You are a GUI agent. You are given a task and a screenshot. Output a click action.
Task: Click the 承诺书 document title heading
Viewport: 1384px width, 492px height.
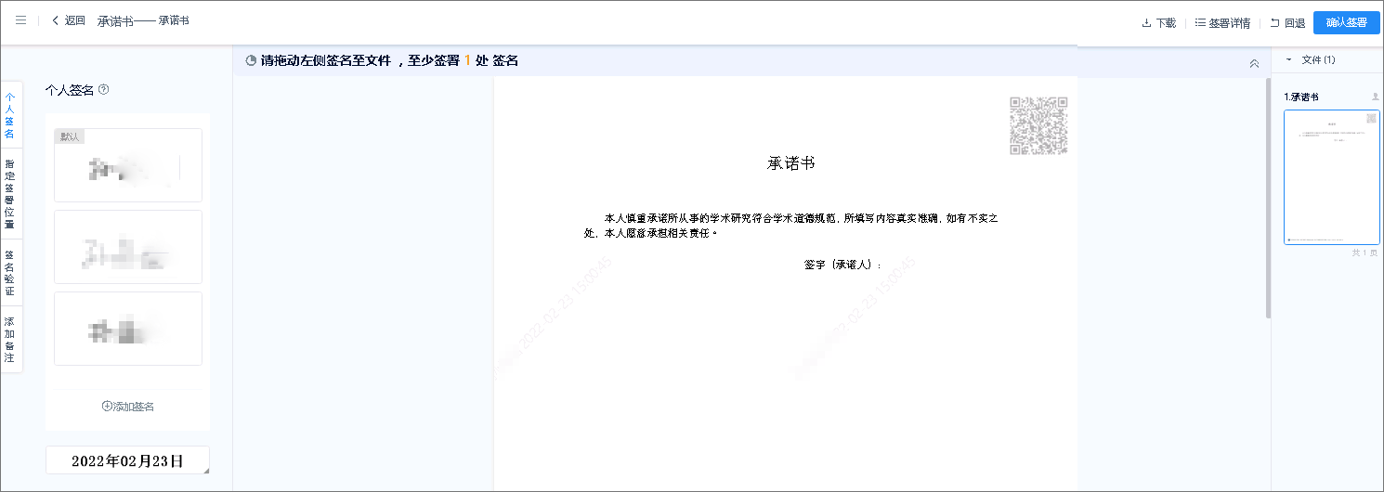click(x=791, y=163)
